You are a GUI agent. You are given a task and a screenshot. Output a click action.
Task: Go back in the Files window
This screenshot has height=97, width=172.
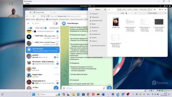[x=109, y=10]
